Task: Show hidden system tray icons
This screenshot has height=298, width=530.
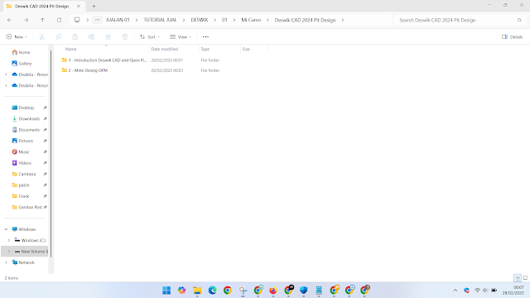Action: [455, 291]
